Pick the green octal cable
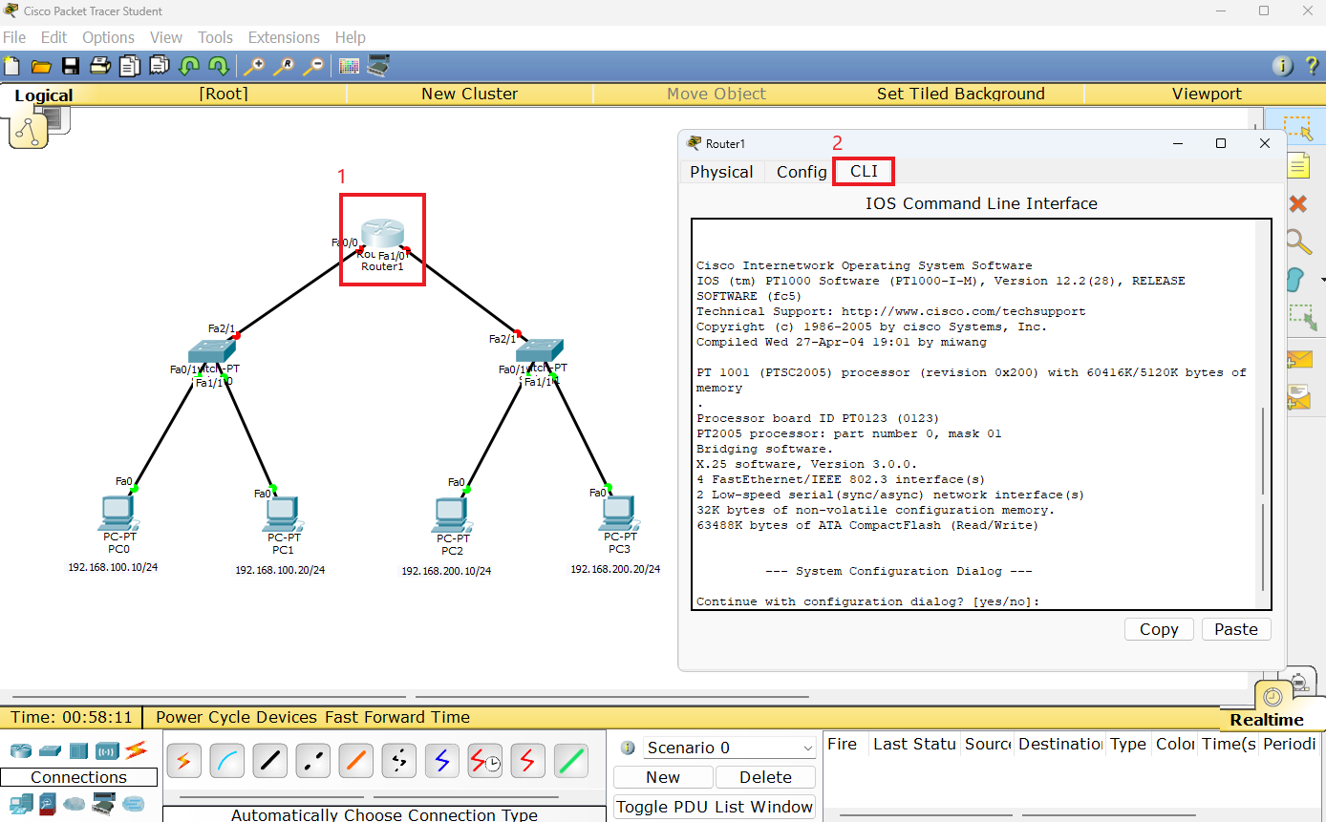Image resolution: width=1326 pixels, height=822 pixels. [x=571, y=761]
